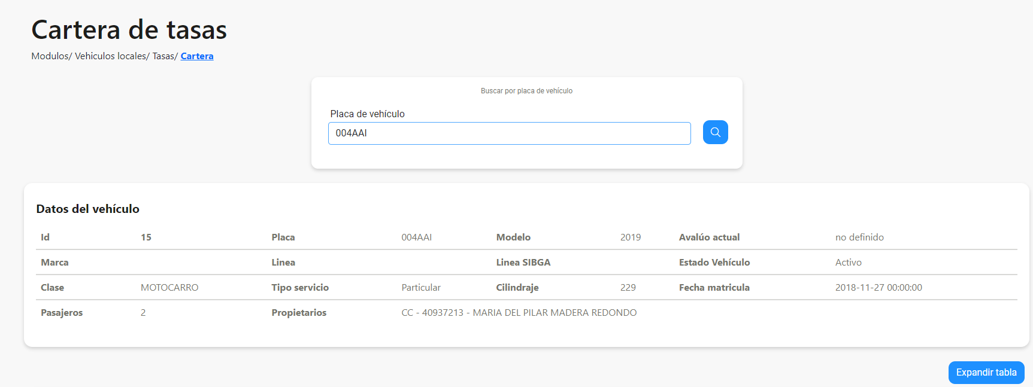This screenshot has height=387, width=1033.
Task: Click the Estado Vehículo label
Action: [714, 263]
